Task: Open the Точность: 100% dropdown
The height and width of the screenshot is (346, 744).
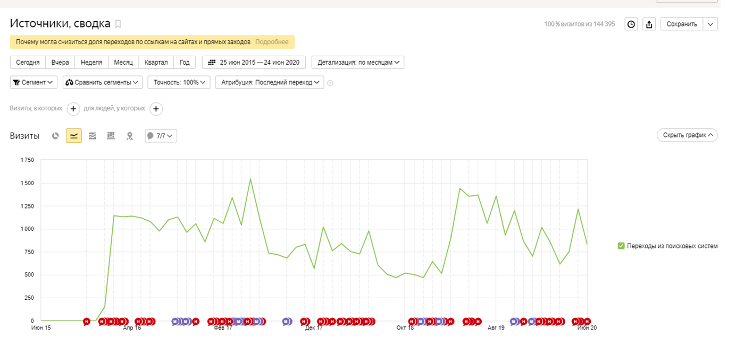Action: [x=179, y=82]
